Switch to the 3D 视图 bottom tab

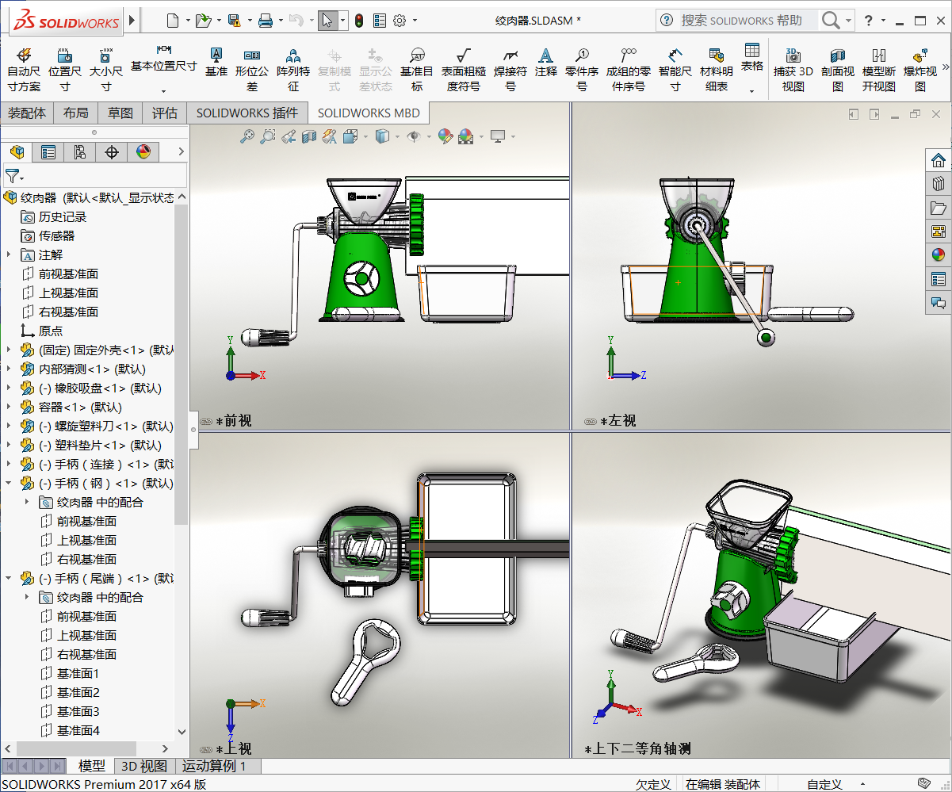(143, 766)
